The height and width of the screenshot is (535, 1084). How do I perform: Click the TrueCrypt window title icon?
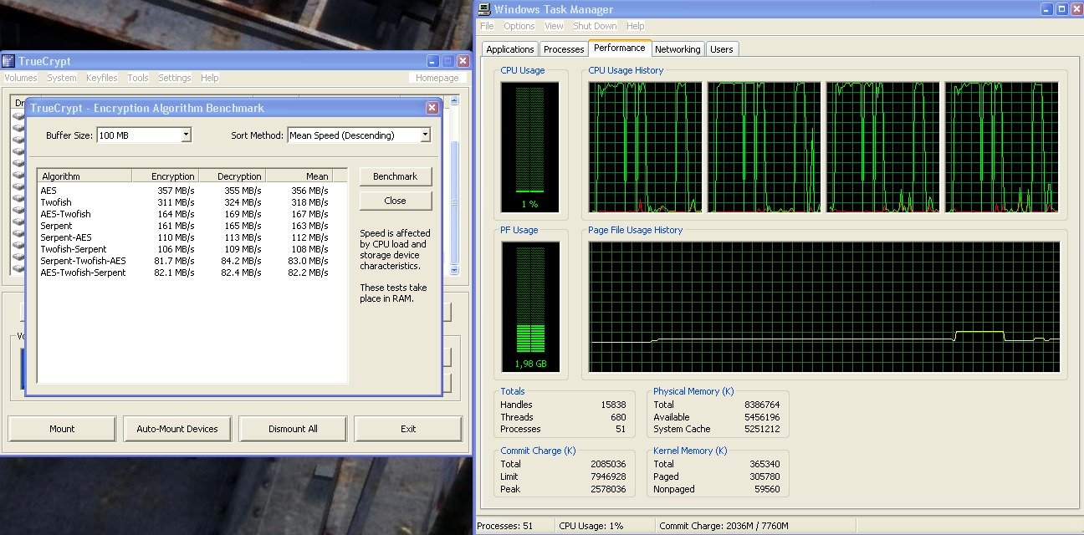click(8, 61)
